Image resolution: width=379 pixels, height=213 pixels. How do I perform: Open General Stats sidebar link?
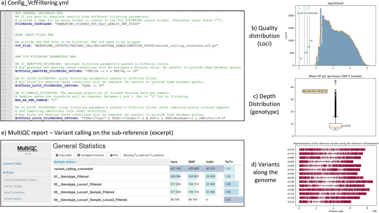pos(12,164)
